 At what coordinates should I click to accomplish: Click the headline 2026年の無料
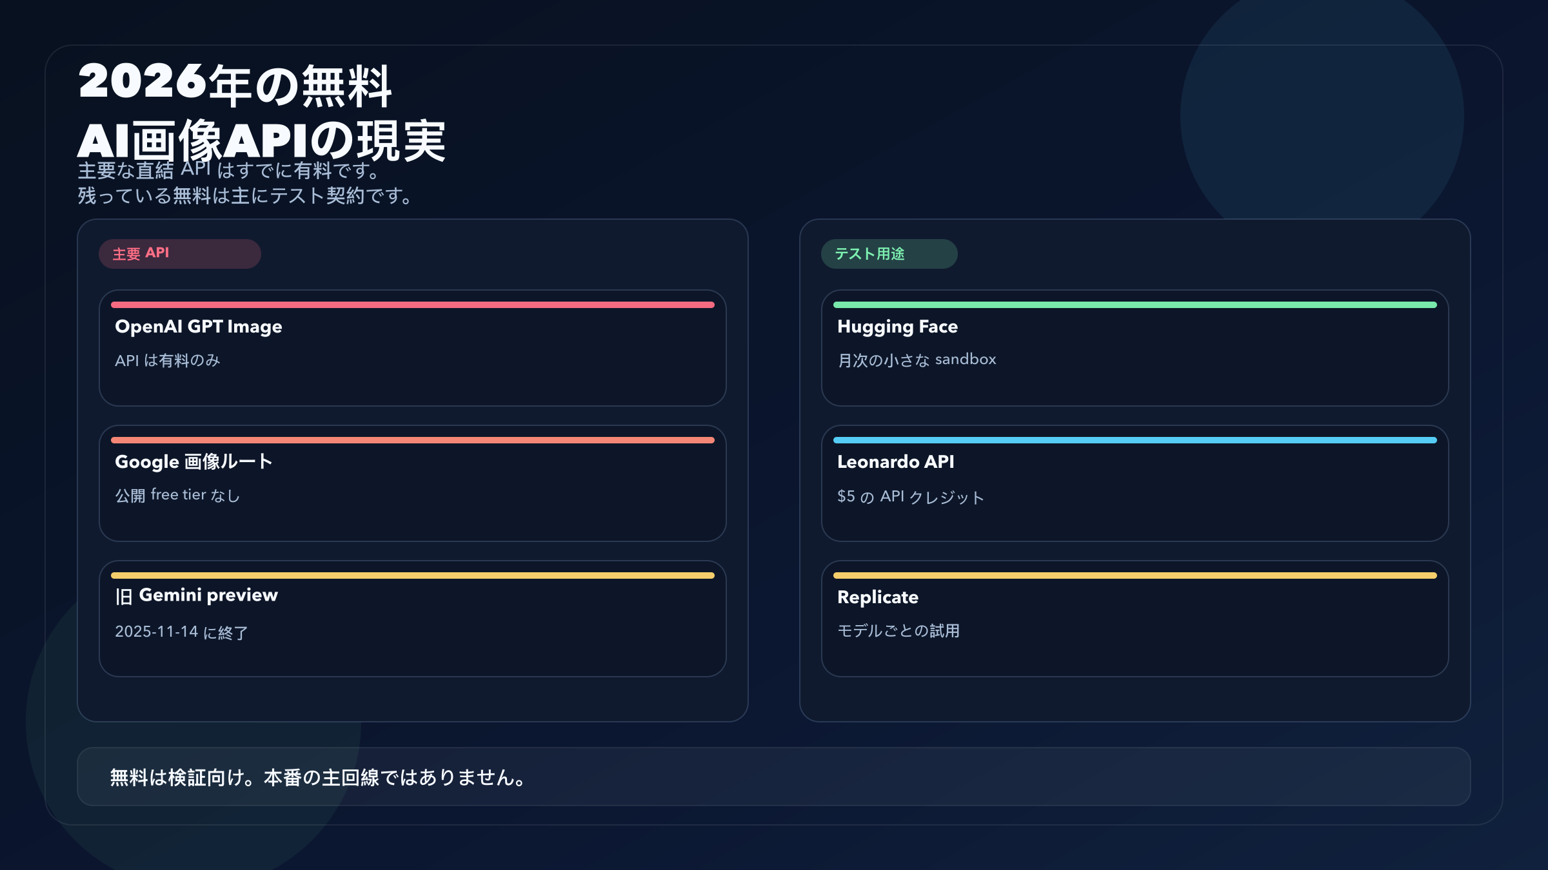(235, 84)
